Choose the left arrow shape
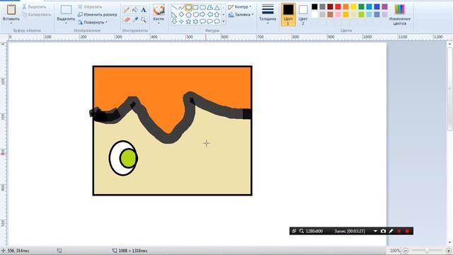453x255 pixels. (x=210, y=14)
